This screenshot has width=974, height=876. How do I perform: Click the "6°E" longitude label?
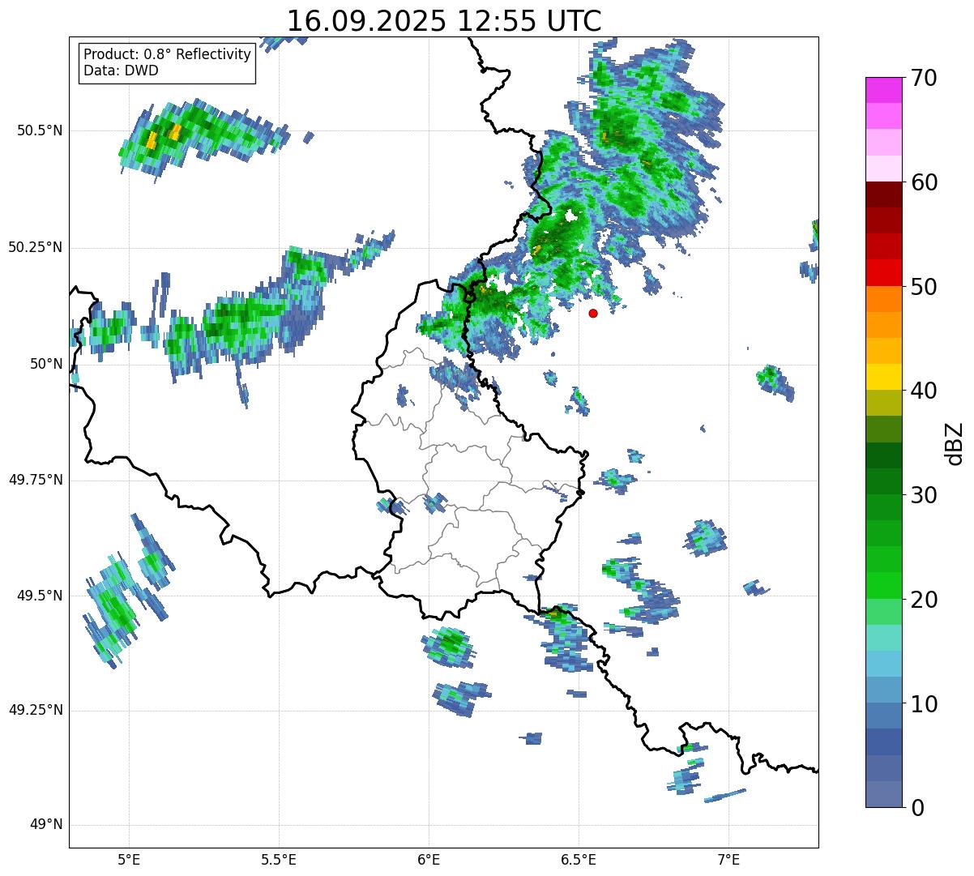pos(429,859)
